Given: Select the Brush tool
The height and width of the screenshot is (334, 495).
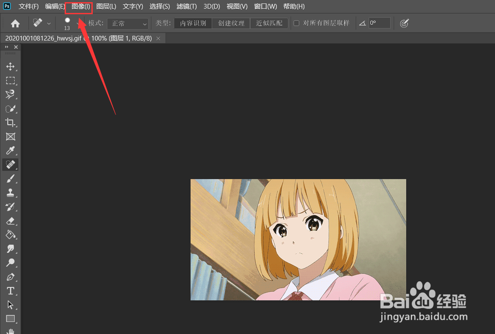Looking at the screenshot, I should click(x=10, y=179).
